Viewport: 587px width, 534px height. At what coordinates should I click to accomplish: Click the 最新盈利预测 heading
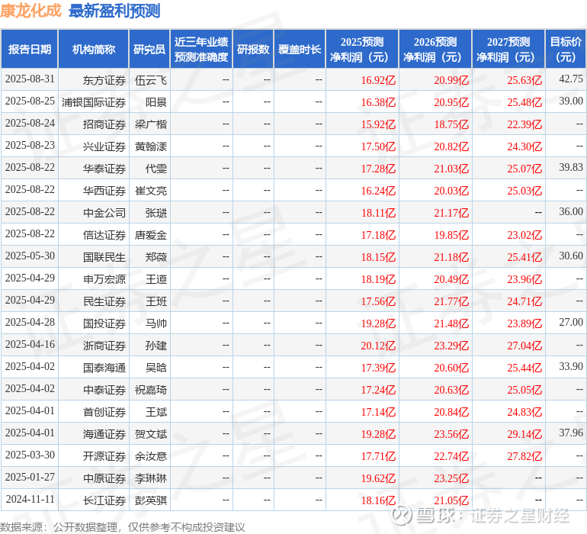[114, 11]
